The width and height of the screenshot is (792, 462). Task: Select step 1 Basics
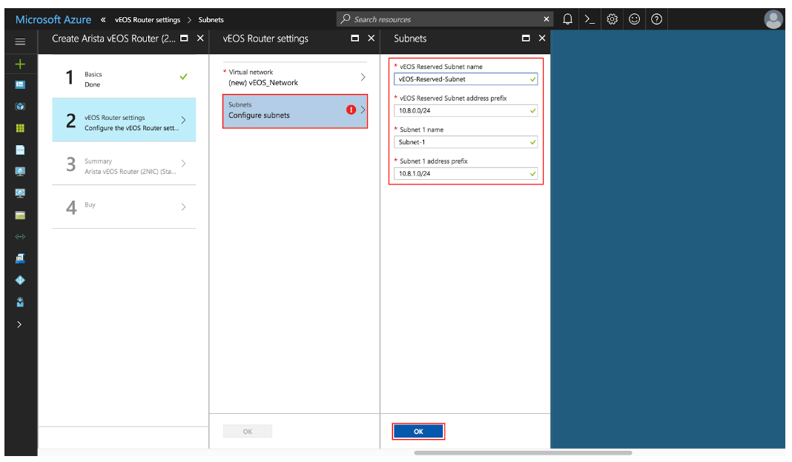click(124, 77)
